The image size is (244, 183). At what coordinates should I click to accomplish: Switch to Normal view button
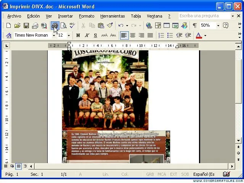point(6,166)
